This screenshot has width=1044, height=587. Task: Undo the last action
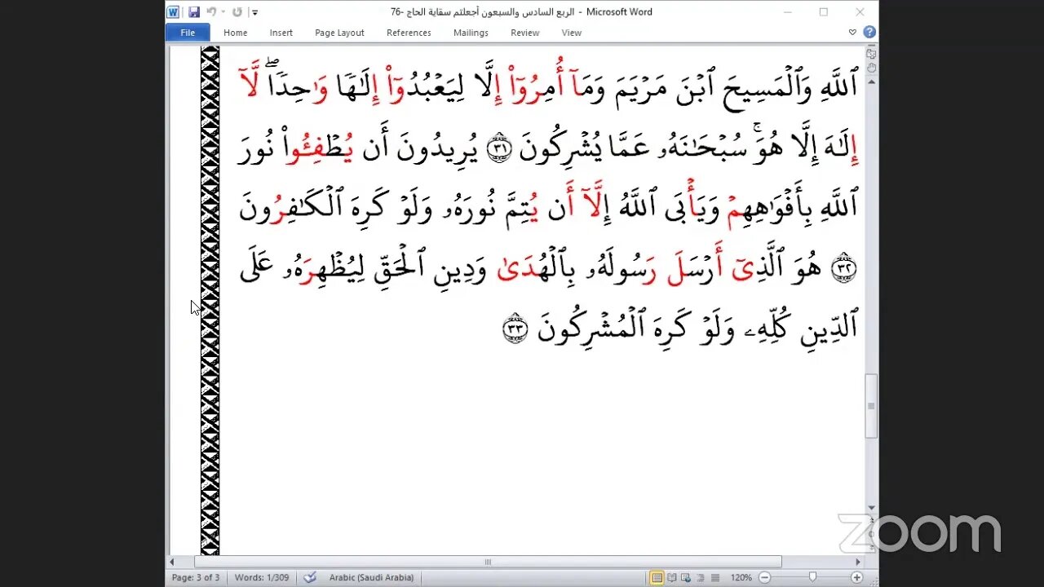tap(211, 12)
